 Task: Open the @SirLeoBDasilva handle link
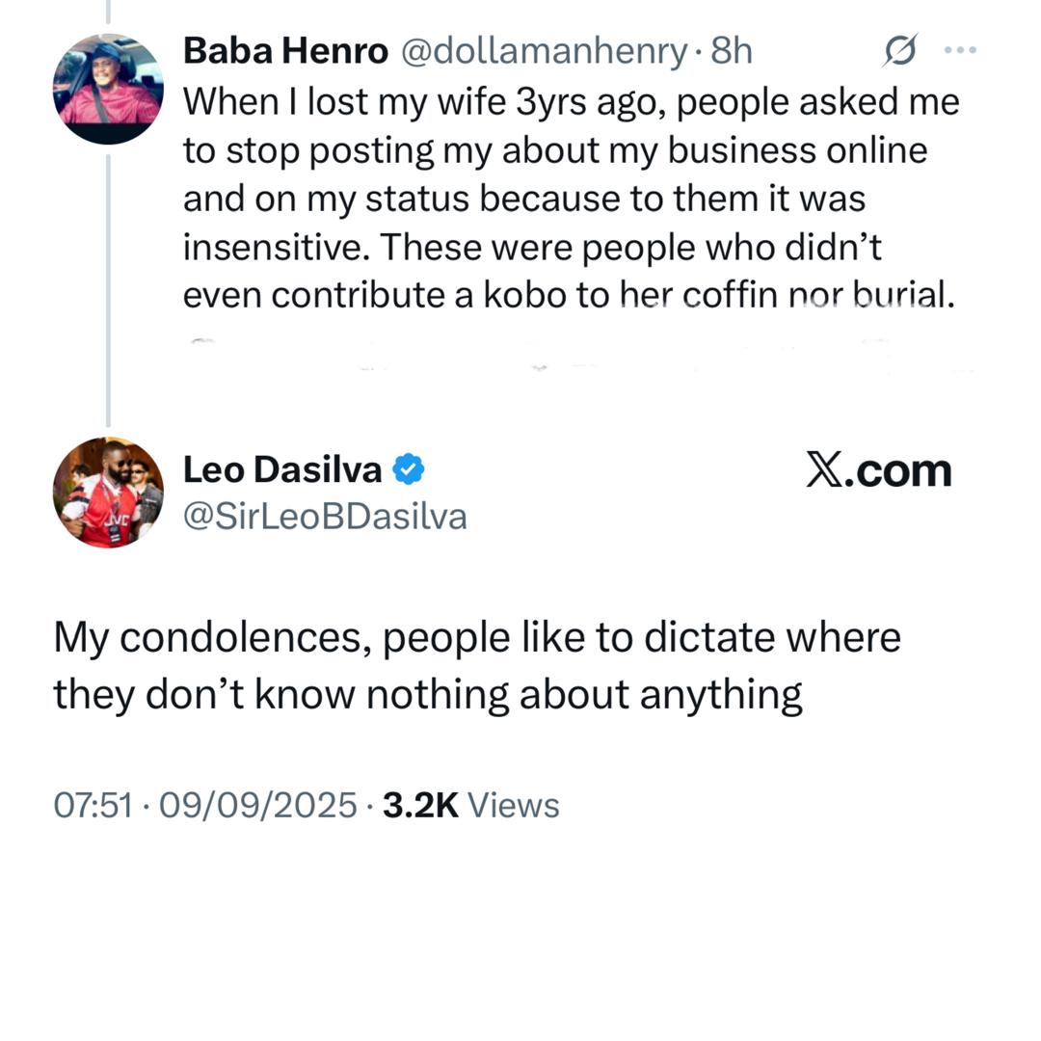(325, 518)
